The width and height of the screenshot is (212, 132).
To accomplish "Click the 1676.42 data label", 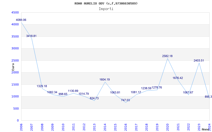I will tap(178, 78).
